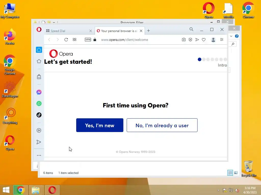
Task: Select the first Intro progress dot
Action: (200, 59)
